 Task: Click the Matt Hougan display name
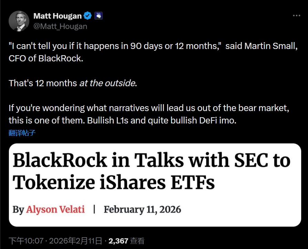click(58, 16)
